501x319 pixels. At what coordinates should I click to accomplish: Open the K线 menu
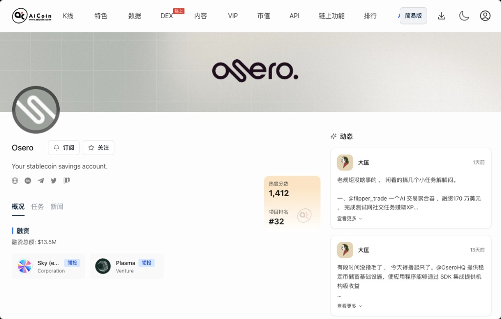click(x=68, y=16)
